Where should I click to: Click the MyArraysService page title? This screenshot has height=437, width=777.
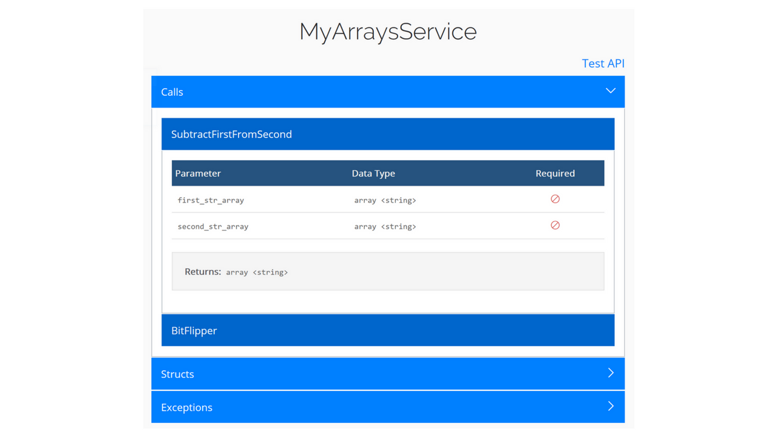pos(388,32)
